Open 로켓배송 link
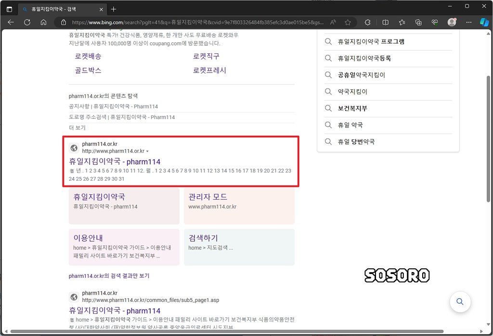This screenshot has height=336, width=493. coord(88,56)
